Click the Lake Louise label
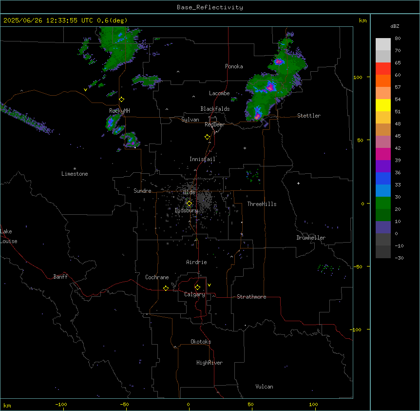Viewport: 420px width, 411px height. (x=9, y=236)
